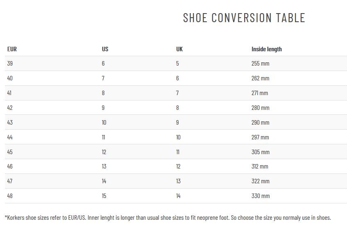Select EUR size 47 cell
Viewport: 347px width, 237px height.
tap(10, 181)
